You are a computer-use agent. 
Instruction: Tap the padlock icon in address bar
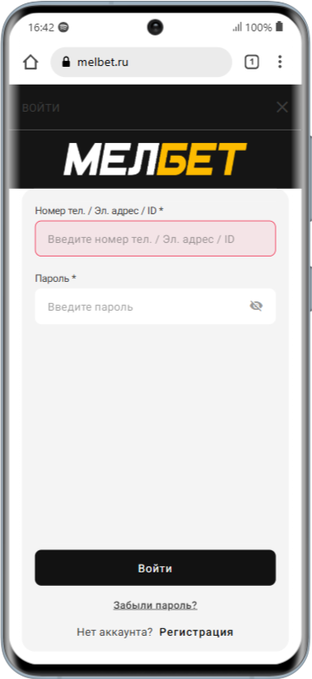point(66,63)
